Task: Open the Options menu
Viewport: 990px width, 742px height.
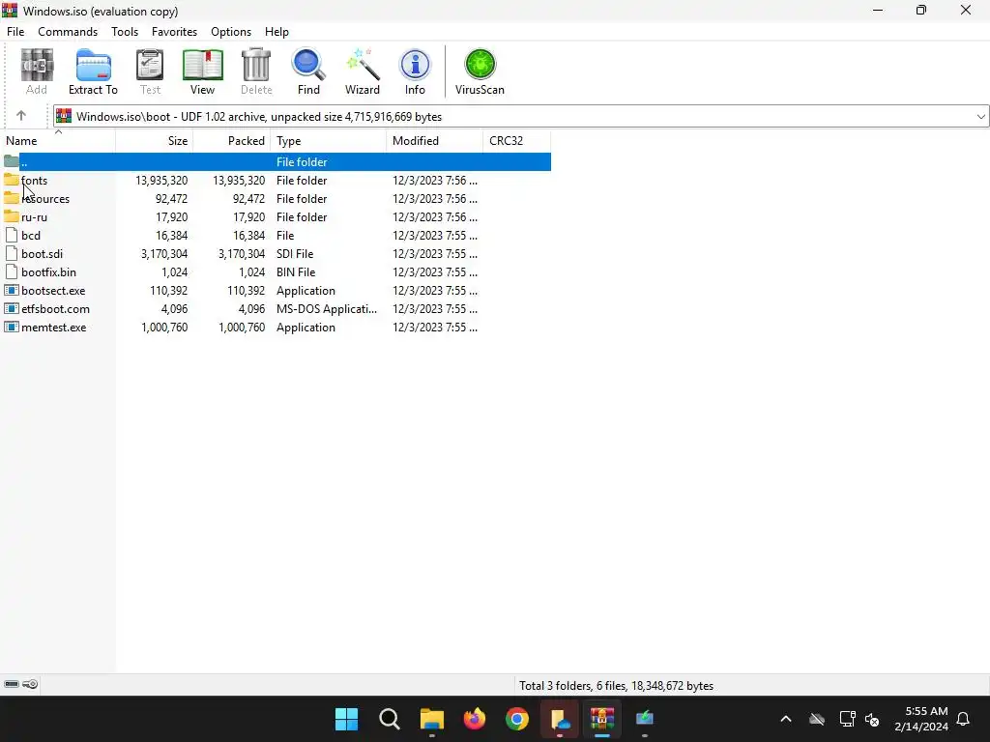Action: pyautogui.click(x=231, y=32)
